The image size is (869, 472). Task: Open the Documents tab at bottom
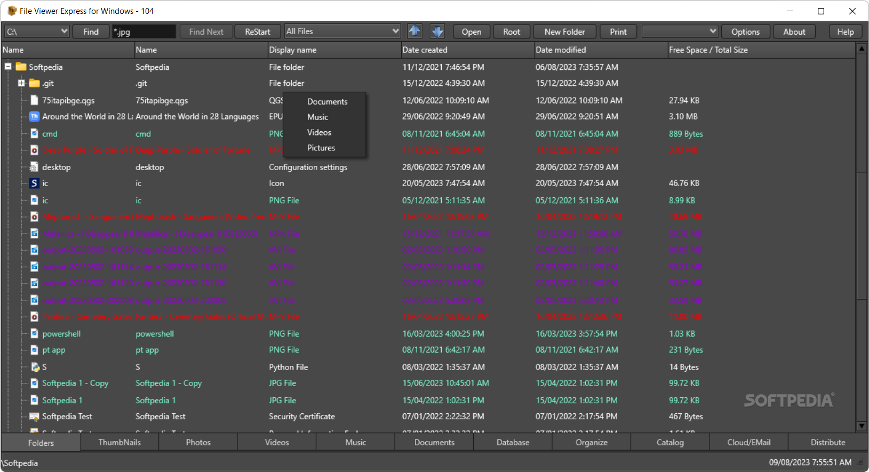(x=434, y=442)
